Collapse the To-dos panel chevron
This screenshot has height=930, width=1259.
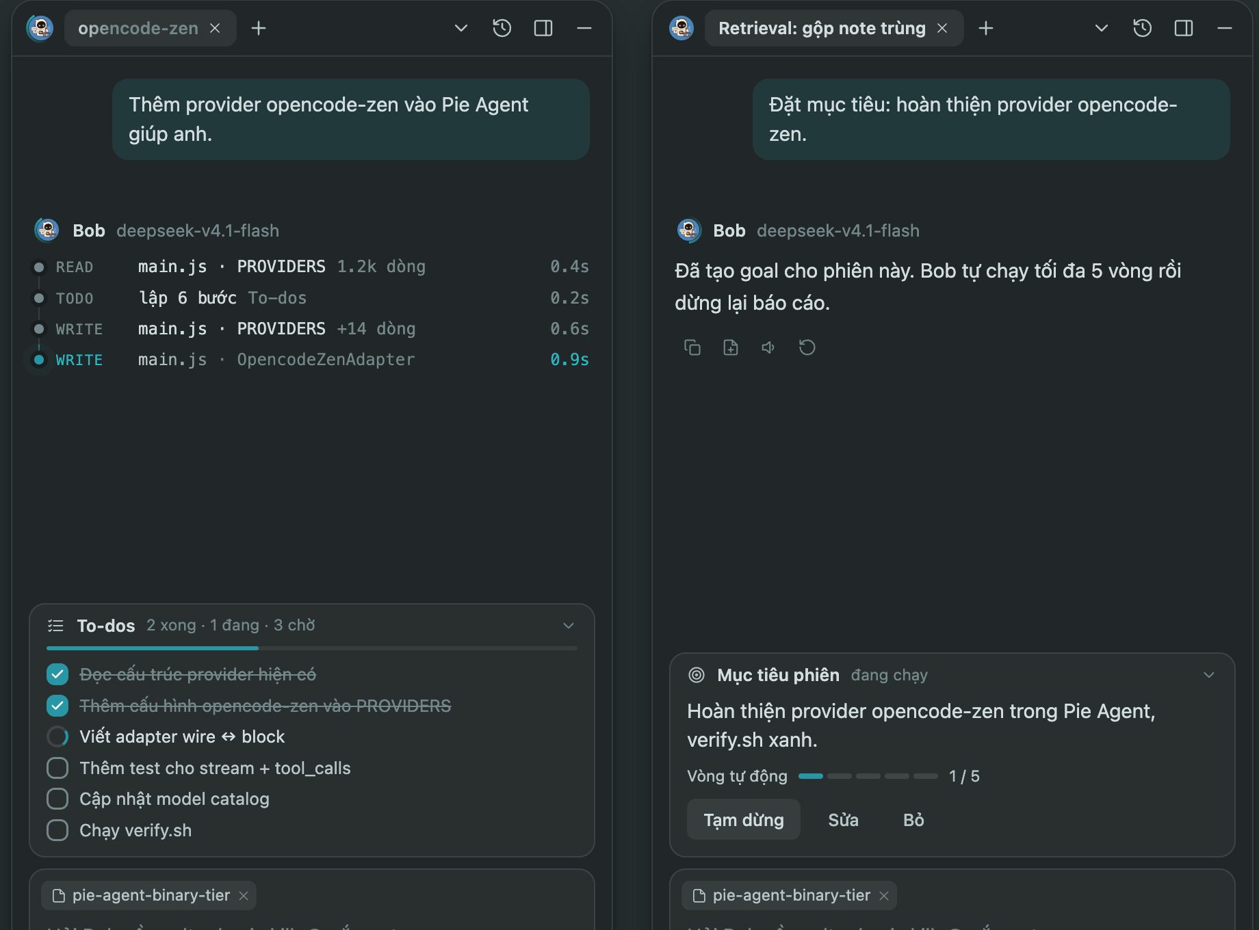pos(569,626)
